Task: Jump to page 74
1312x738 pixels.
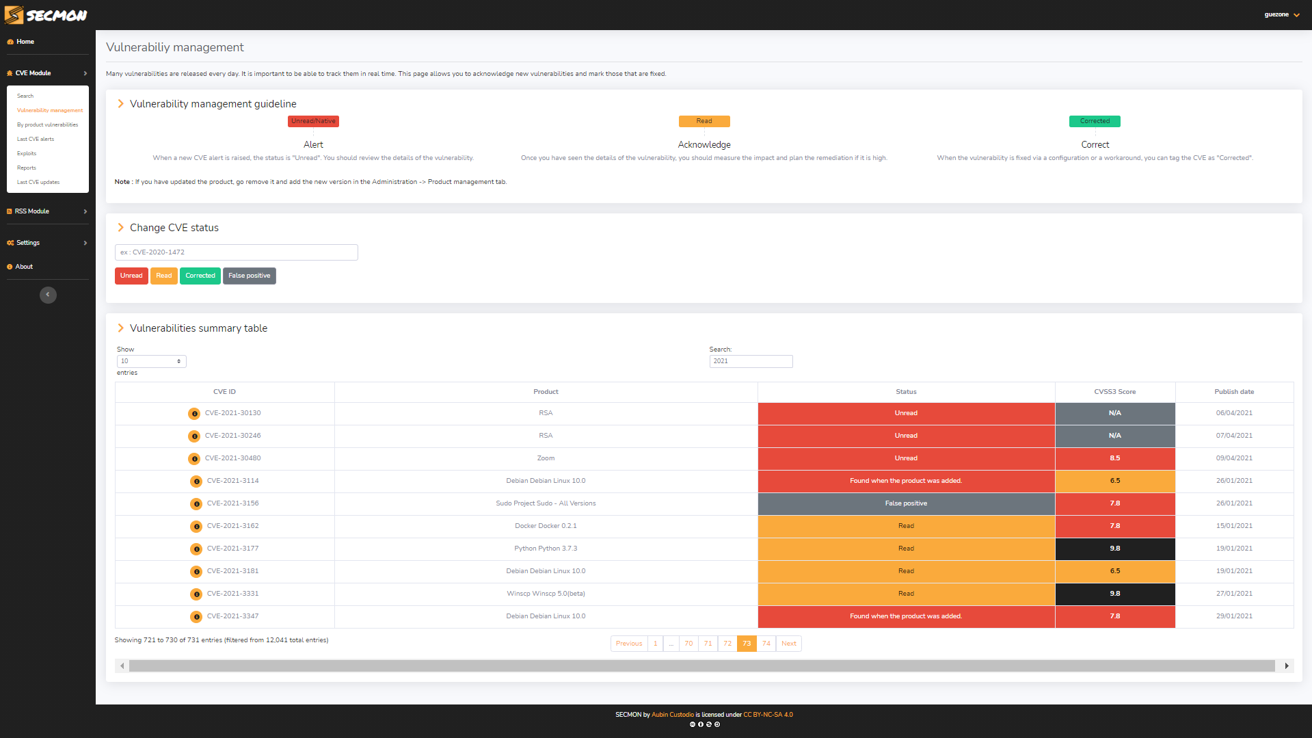Action: 766,644
